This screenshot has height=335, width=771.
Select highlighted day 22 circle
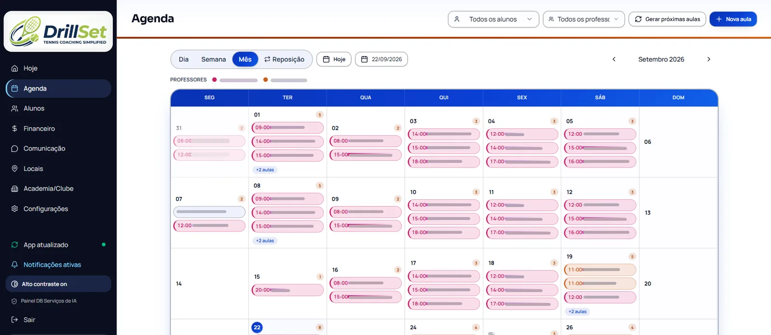[x=257, y=327]
